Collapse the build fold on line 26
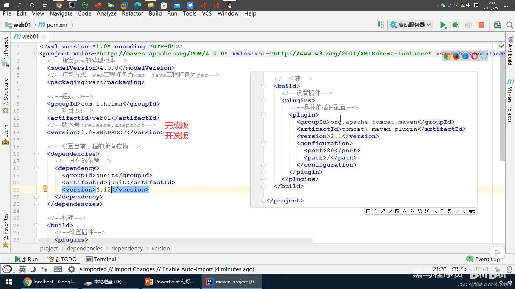This screenshot has height=289, width=515. (36, 225)
